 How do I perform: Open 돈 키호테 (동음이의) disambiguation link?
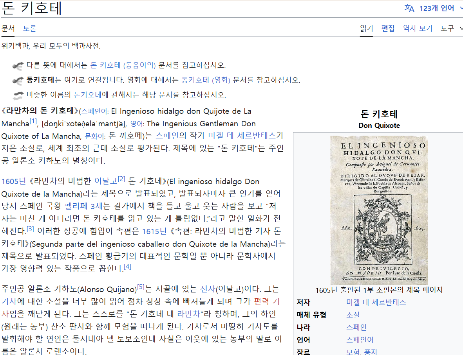click(x=123, y=65)
